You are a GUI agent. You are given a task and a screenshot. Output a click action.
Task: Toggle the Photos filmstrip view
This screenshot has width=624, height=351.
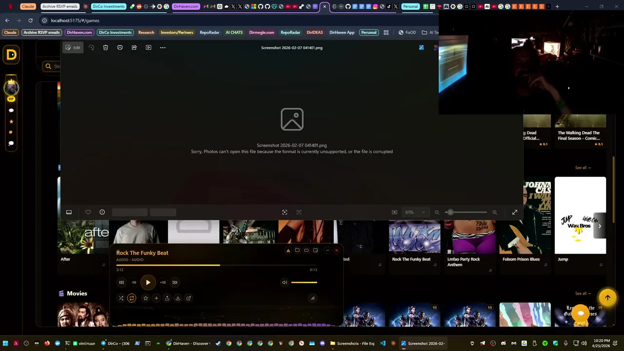tap(69, 212)
